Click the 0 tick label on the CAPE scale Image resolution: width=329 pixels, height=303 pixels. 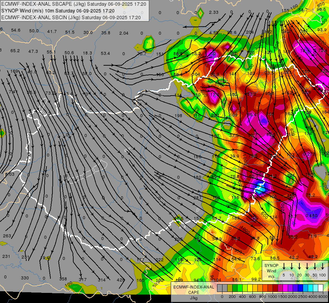[222, 297]
